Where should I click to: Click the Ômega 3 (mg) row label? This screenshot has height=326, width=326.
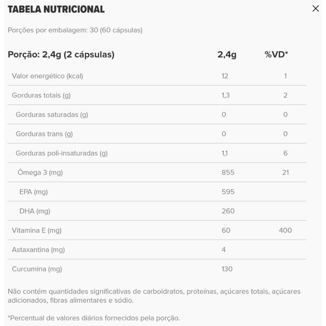point(40,172)
